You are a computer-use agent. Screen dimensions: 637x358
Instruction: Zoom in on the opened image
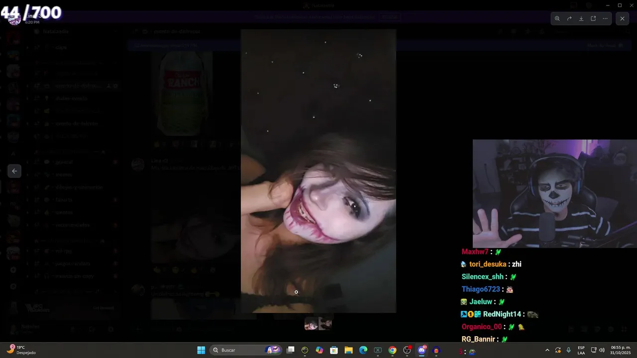pyautogui.click(x=557, y=18)
